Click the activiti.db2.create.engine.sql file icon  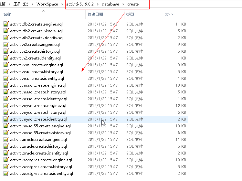coord(6,24)
